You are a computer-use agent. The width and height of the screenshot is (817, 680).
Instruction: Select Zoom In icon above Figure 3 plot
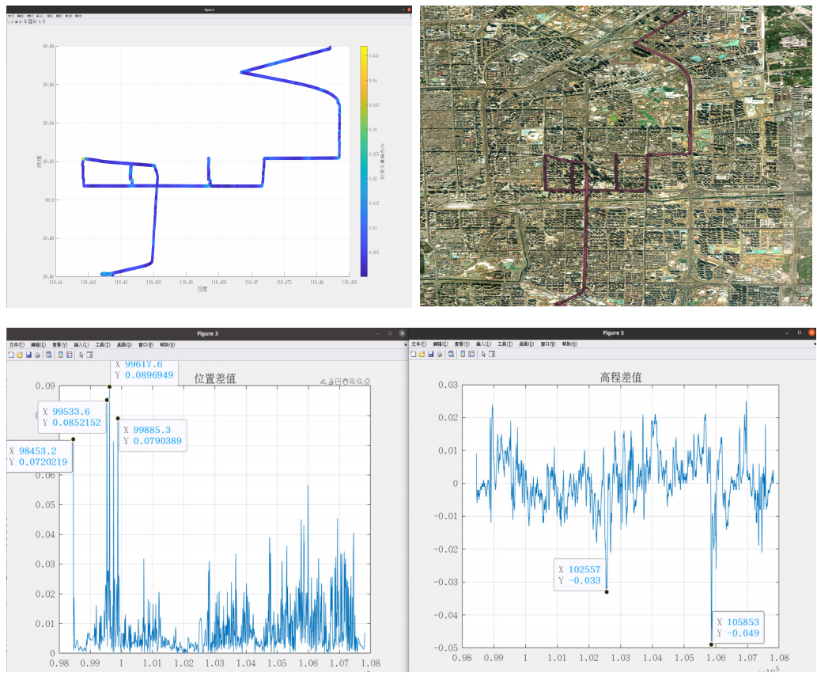[353, 382]
